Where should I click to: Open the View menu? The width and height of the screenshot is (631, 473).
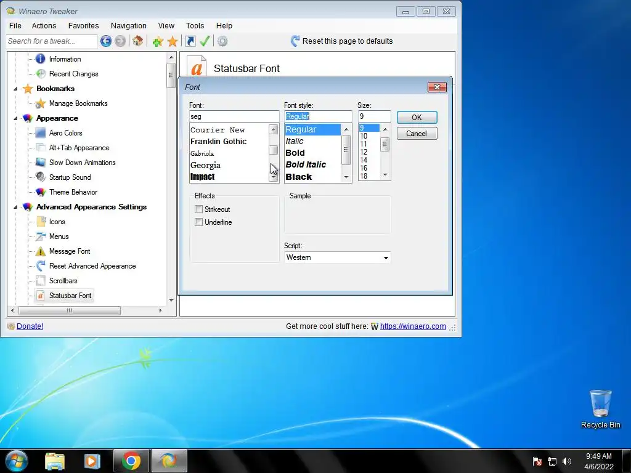166,26
